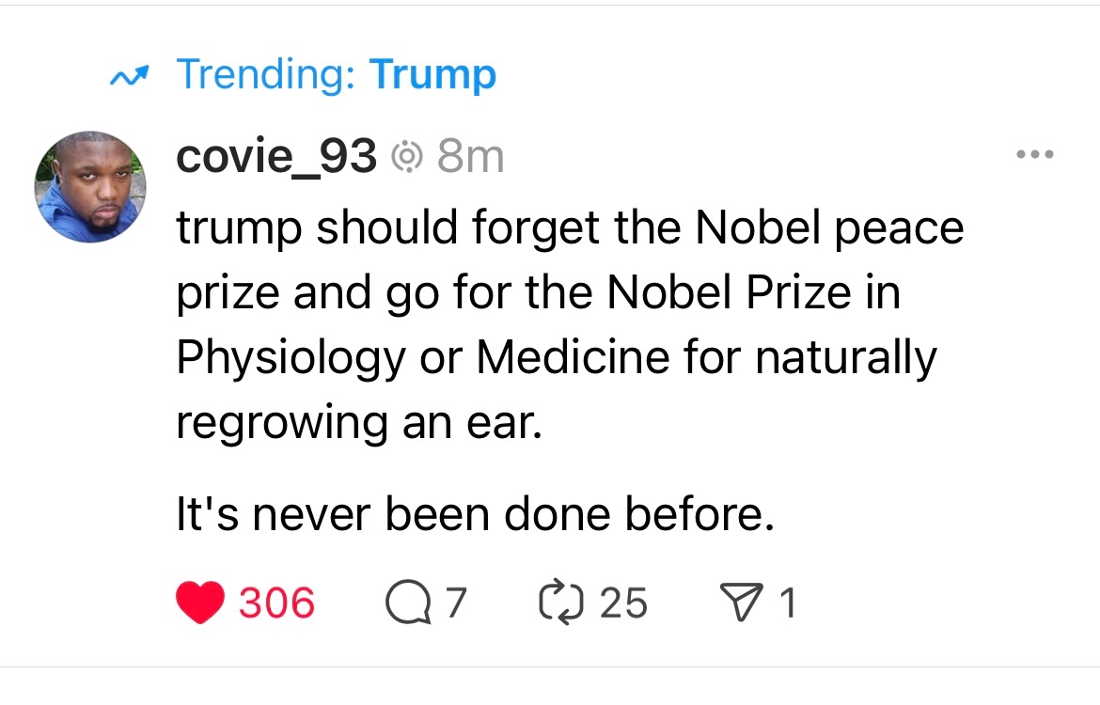The image size is (1100, 705).
Task: Click the reply count of 7
Action: (x=455, y=603)
